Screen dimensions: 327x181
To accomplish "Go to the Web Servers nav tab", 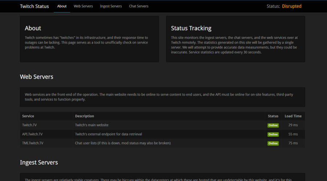I will click(83, 6).
